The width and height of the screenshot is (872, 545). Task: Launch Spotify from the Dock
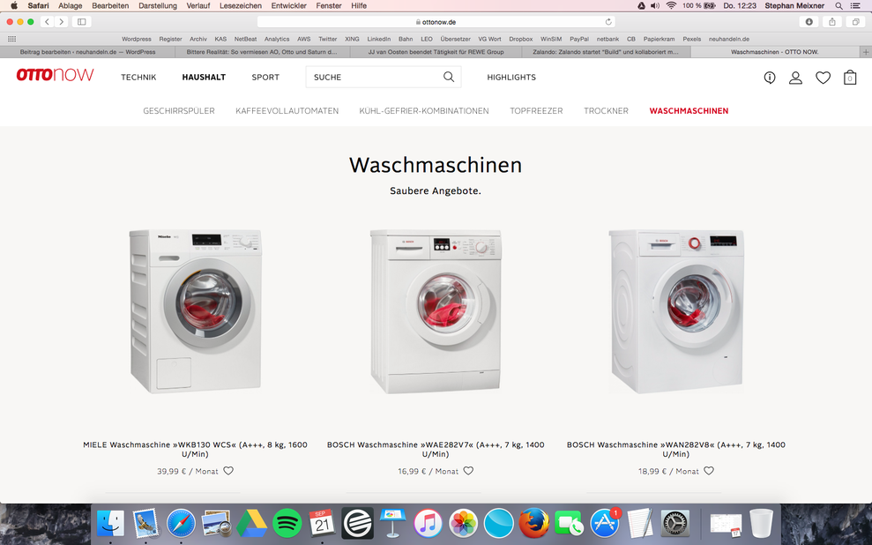coord(287,523)
